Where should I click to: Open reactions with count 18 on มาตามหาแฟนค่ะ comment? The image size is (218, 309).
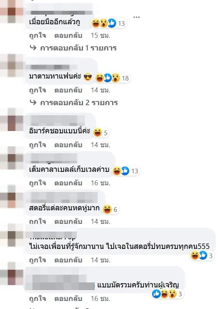[x=112, y=78]
